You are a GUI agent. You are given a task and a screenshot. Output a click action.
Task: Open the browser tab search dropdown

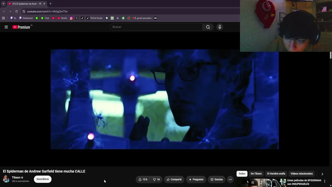pyautogui.click(x=3, y=4)
